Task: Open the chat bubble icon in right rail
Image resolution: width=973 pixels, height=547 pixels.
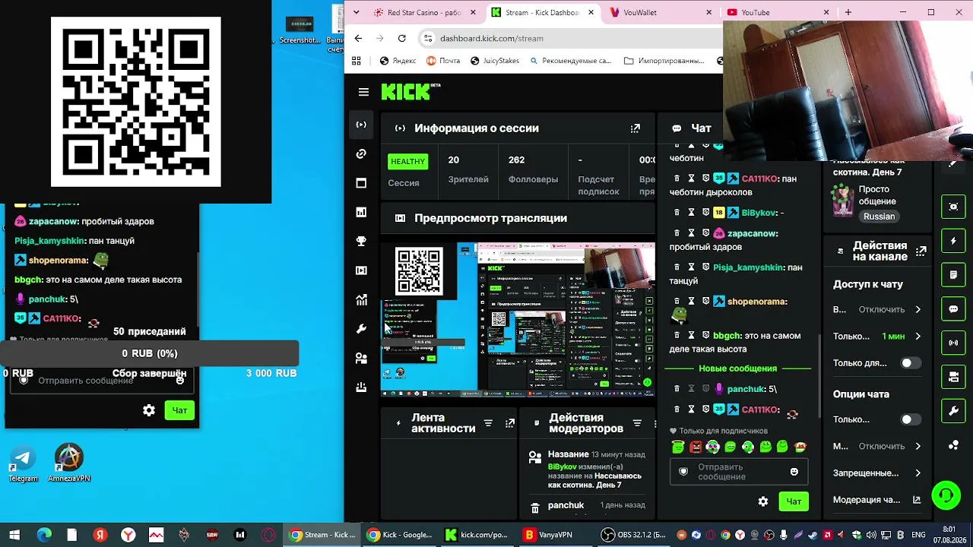Action: point(953,309)
